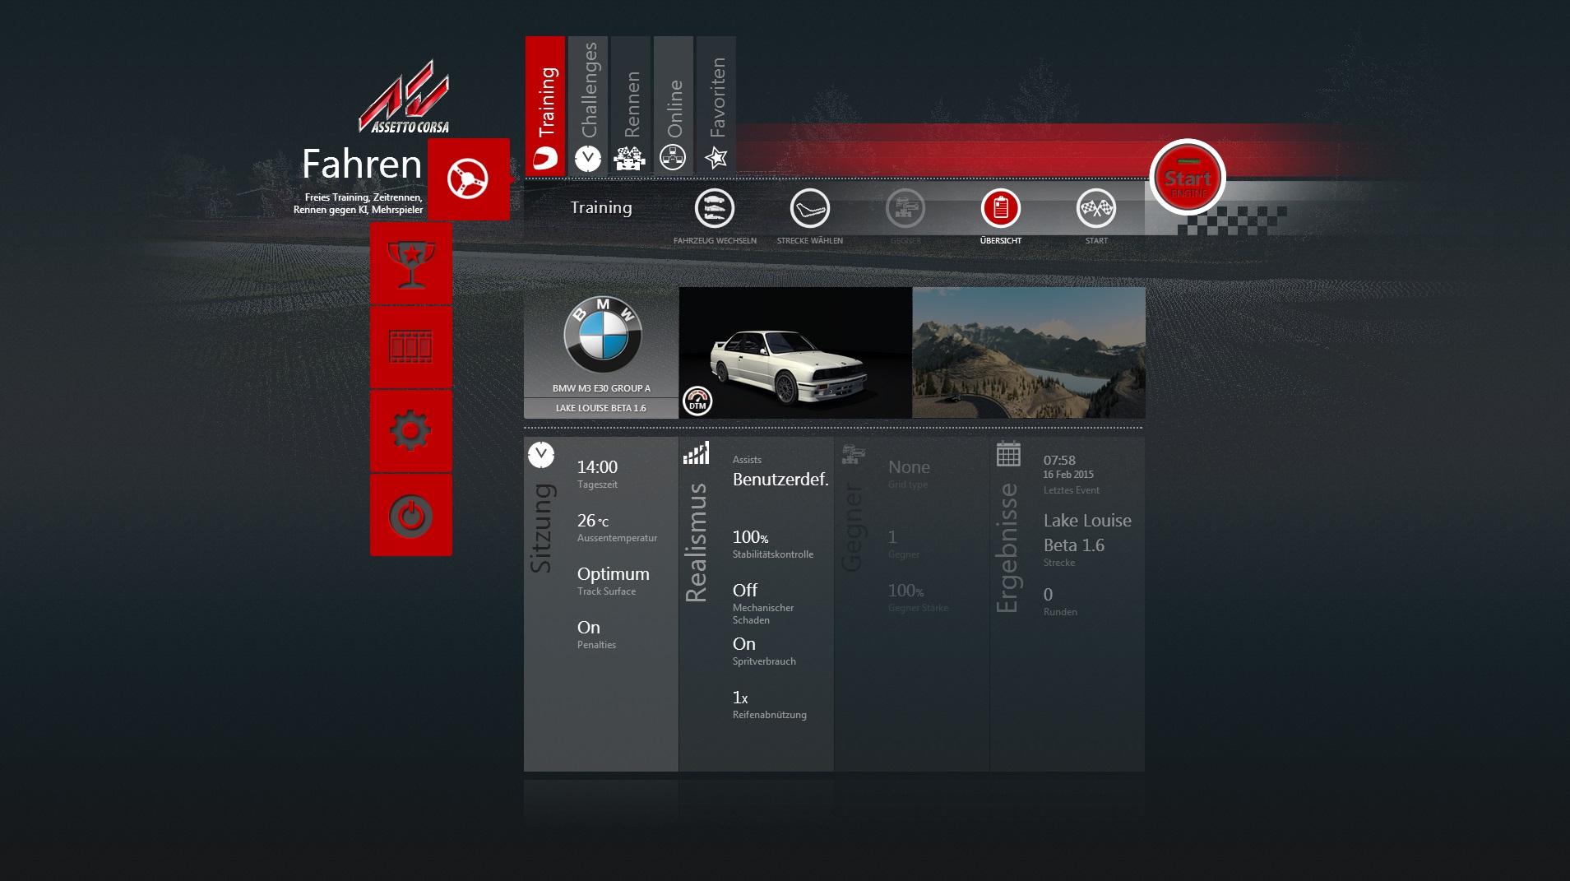The width and height of the screenshot is (1570, 881).
Task: Click the power exit tile
Action: [x=411, y=516]
